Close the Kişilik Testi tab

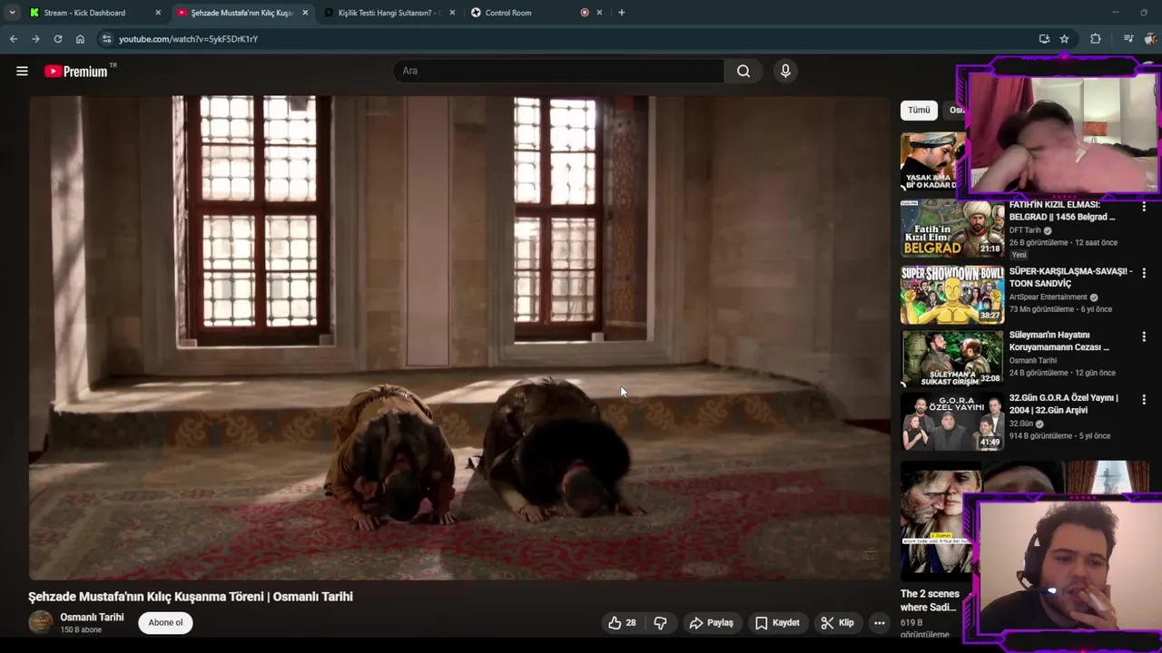tap(452, 13)
